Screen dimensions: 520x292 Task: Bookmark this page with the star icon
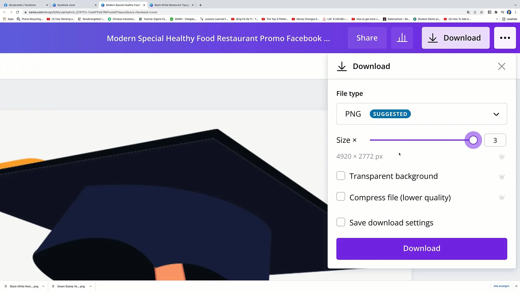[x=481, y=12]
